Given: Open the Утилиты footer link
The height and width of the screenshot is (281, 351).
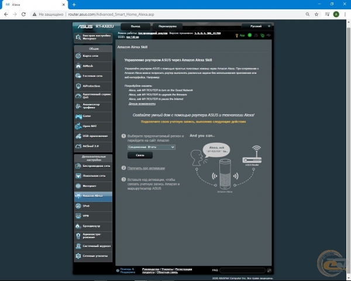Looking at the screenshot, I should click(167, 269).
